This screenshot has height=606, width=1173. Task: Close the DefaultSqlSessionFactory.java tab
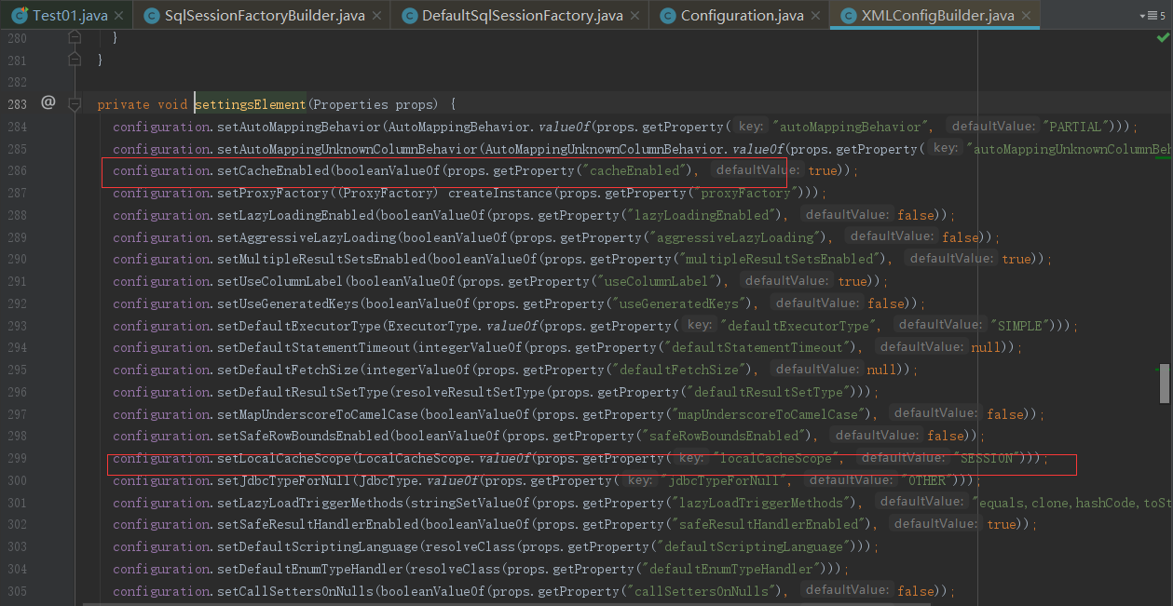[x=637, y=16]
